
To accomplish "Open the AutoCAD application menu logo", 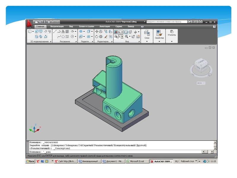I will [x=29, y=23].
